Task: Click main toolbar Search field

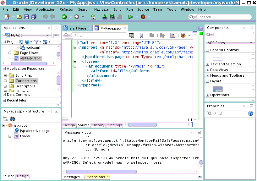Action: [224, 17]
